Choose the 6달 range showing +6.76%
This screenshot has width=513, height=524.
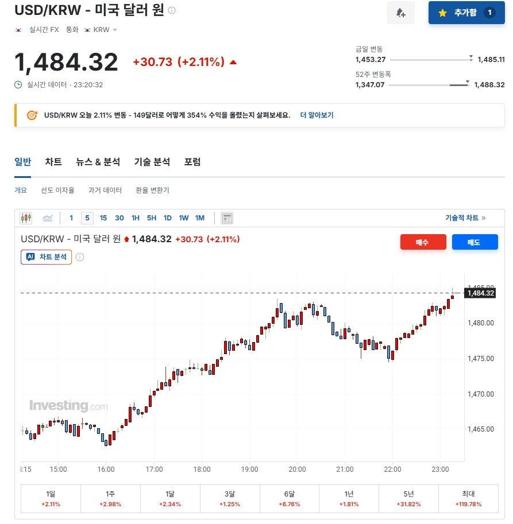(290, 499)
